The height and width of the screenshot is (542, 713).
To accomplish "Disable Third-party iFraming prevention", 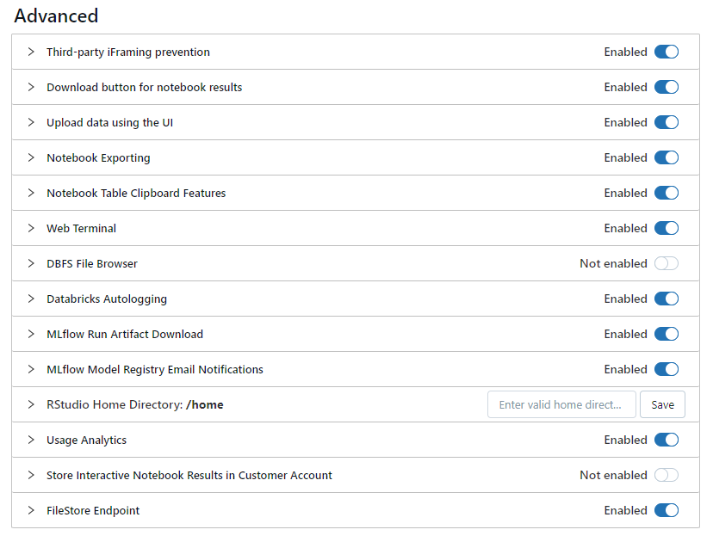I will coord(666,52).
